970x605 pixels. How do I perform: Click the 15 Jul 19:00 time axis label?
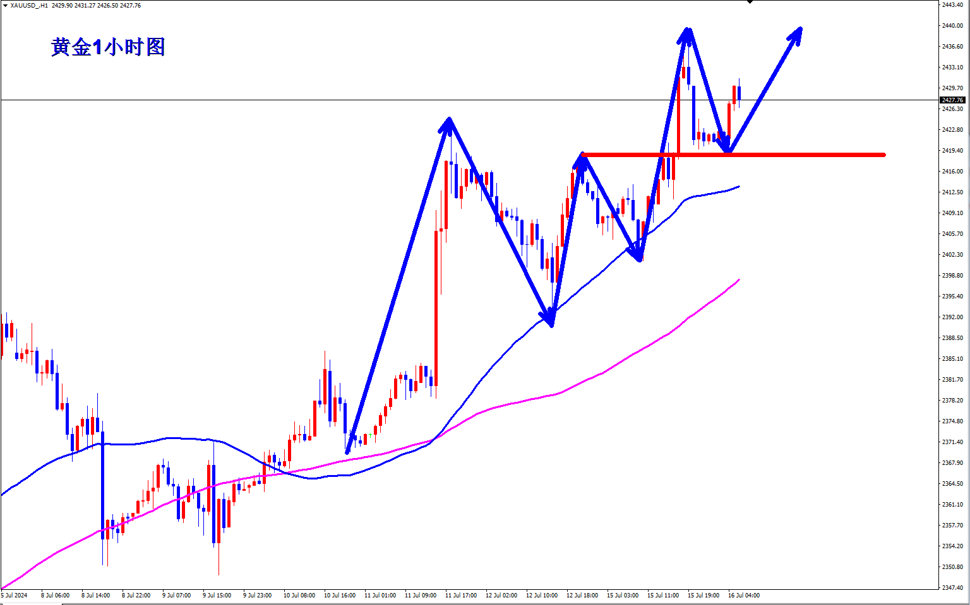pyautogui.click(x=704, y=595)
